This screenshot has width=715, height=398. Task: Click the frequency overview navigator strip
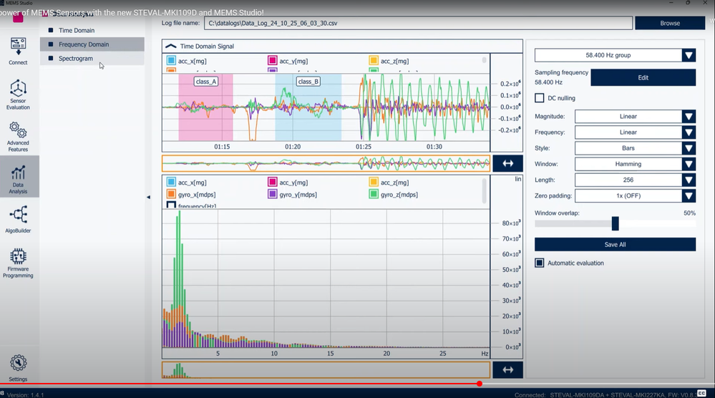click(326, 370)
